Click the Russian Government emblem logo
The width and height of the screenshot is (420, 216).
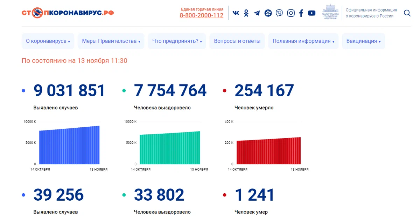click(330, 12)
